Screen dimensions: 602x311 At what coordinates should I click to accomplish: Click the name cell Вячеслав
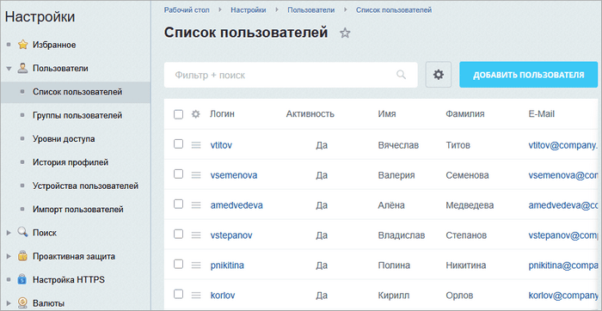[398, 145]
